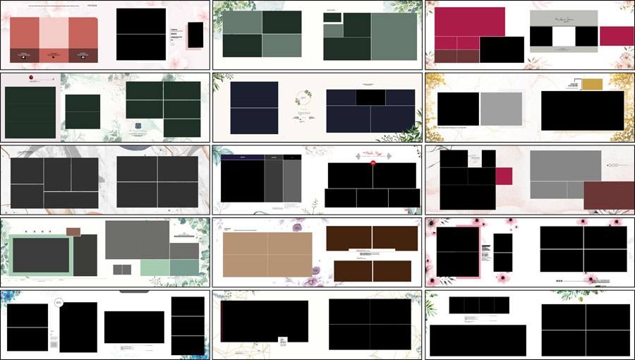This screenshot has height=360, width=635.
Task: Open the template with four-panel black strip
Action: 530,325
